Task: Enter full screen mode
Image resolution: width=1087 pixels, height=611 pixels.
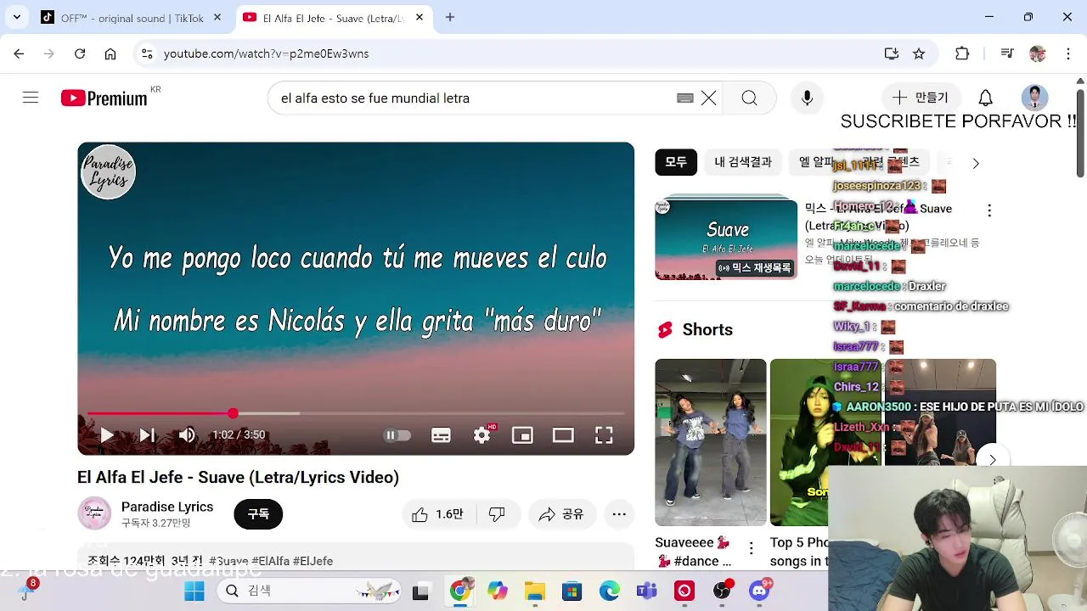Action: point(604,435)
